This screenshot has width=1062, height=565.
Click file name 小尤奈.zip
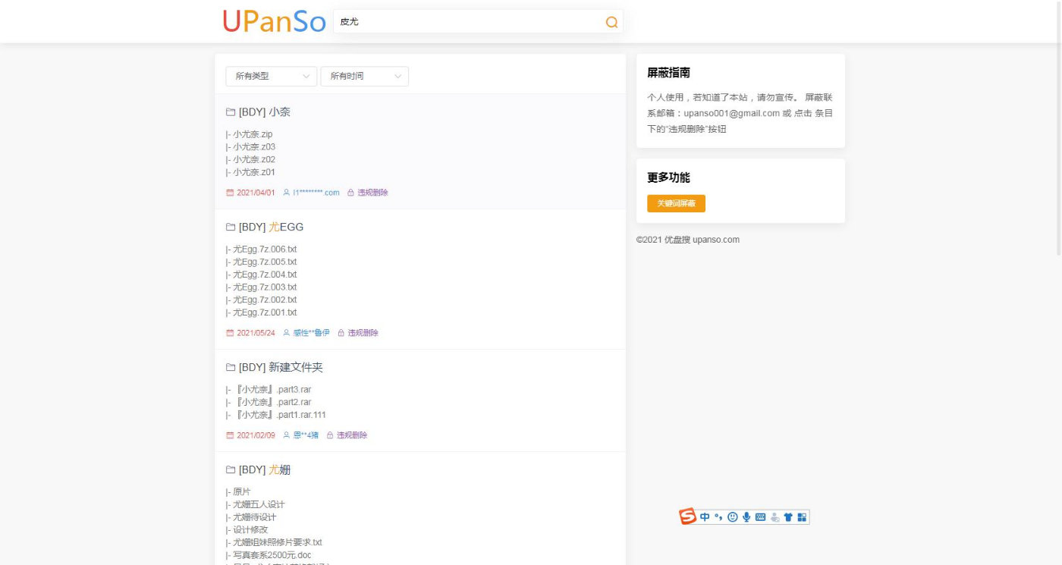[253, 134]
